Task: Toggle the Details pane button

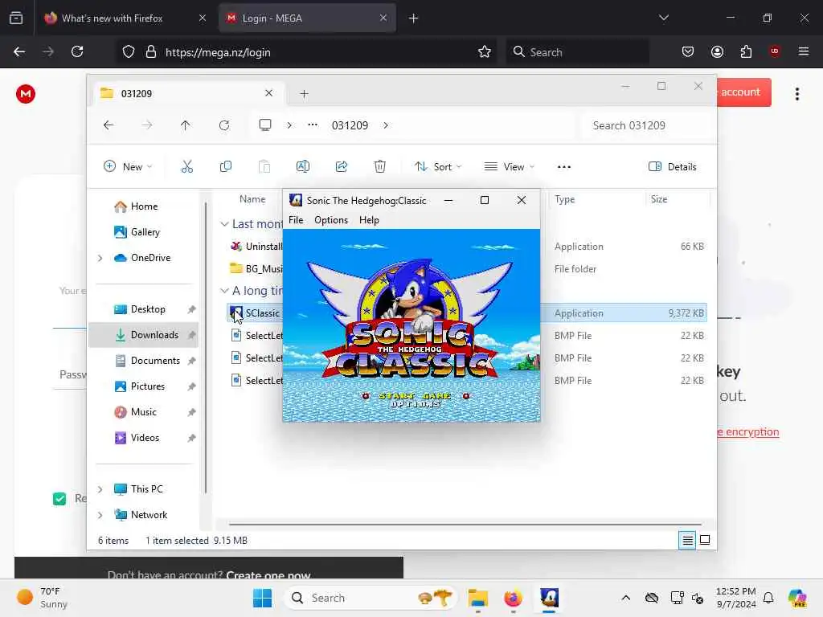Action: point(673,167)
